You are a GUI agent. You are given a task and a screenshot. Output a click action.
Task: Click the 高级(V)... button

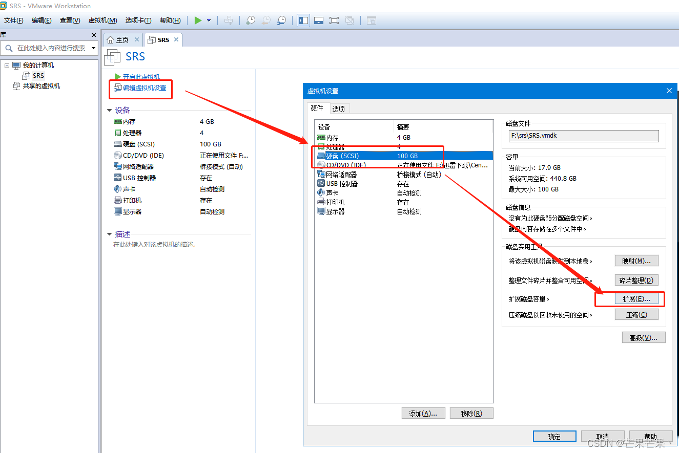644,338
